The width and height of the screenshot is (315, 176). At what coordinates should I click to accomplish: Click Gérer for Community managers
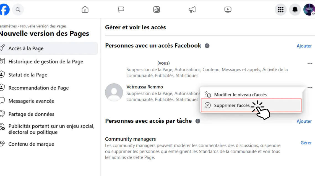pos(306,143)
